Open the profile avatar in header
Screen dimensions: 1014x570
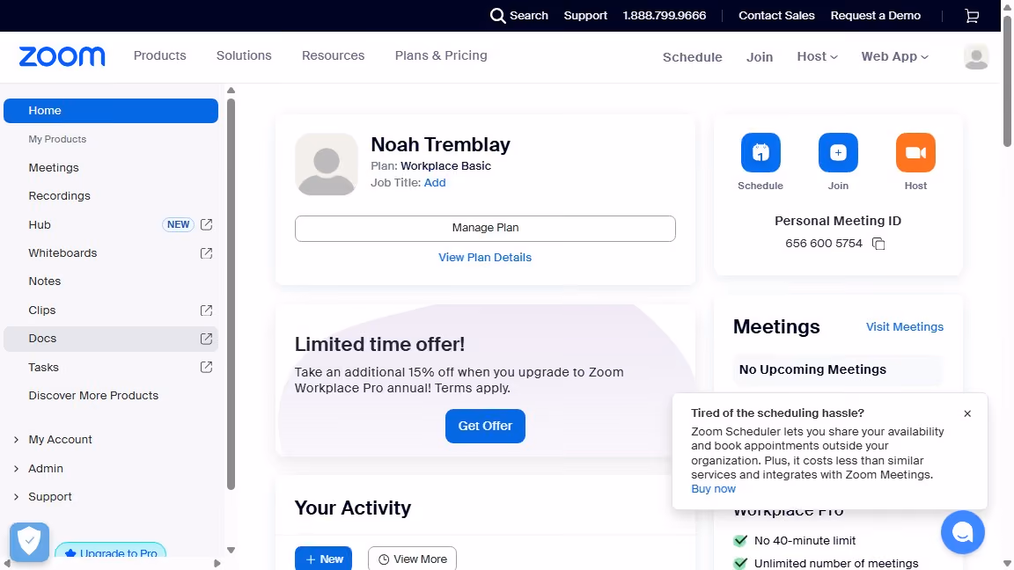[976, 57]
